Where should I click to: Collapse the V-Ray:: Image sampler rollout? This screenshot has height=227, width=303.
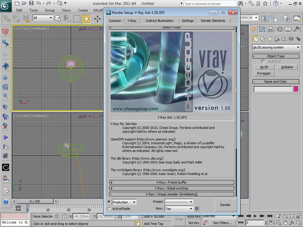[x=172, y=194]
